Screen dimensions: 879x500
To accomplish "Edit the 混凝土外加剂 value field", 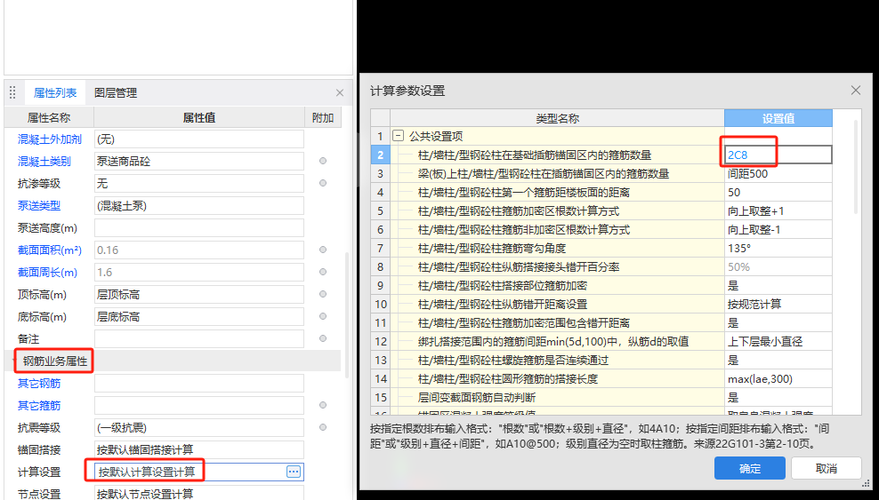I will coord(199,139).
